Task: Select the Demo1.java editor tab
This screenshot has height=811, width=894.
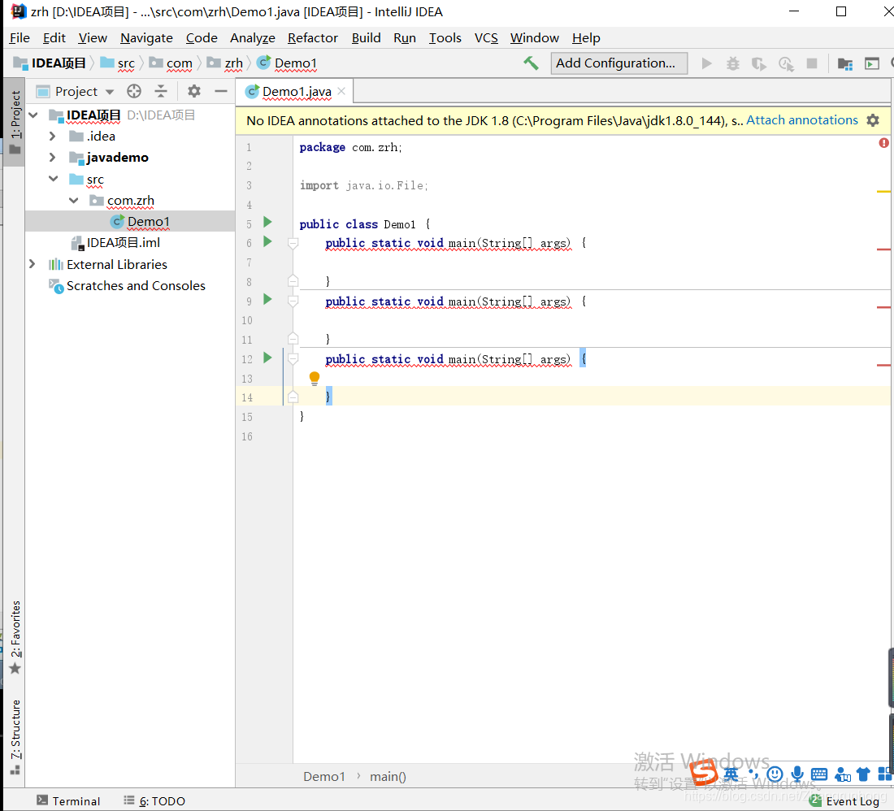Action: click(x=297, y=92)
